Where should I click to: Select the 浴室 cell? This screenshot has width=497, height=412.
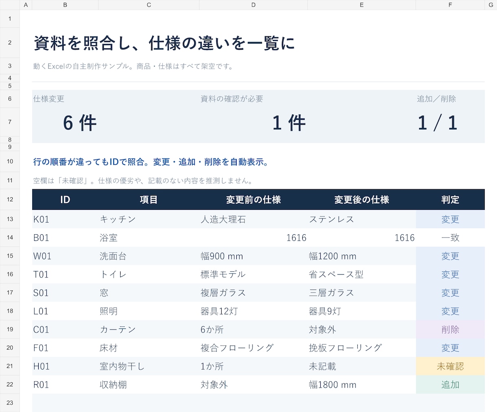[149, 238]
